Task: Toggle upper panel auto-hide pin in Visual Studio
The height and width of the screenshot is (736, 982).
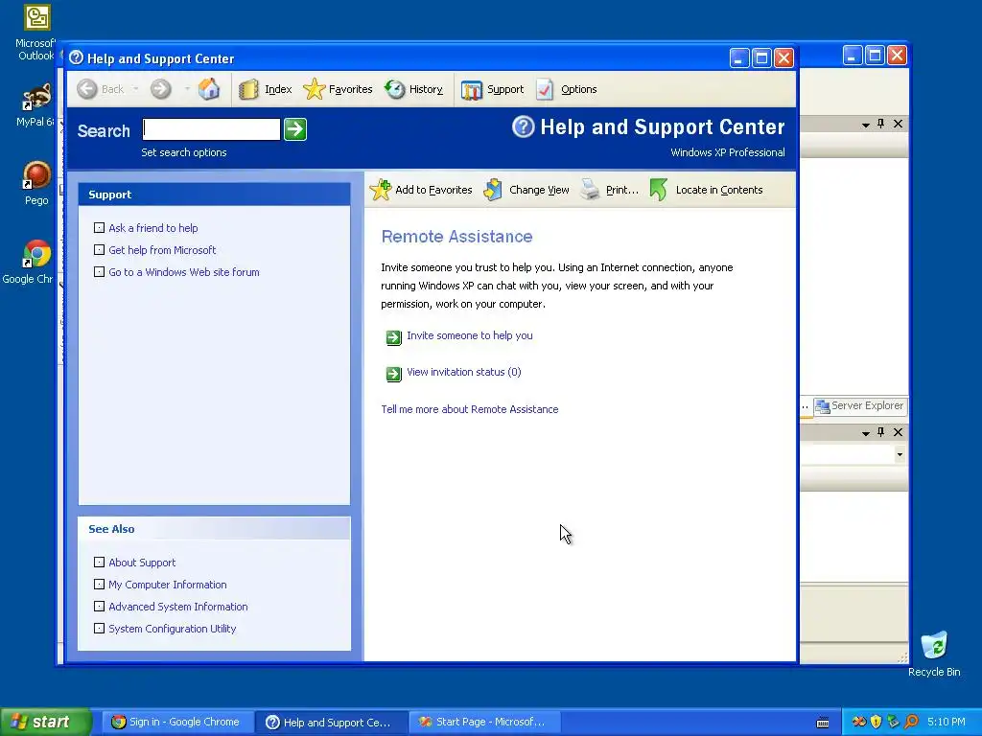Action: tap(881, 124)
